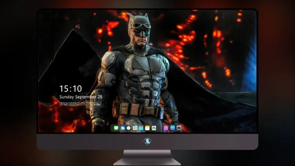The width and height of the screenshot is (295, 166).
Task: Open the Photos gallery dock icon
Action: pos(154,128)
